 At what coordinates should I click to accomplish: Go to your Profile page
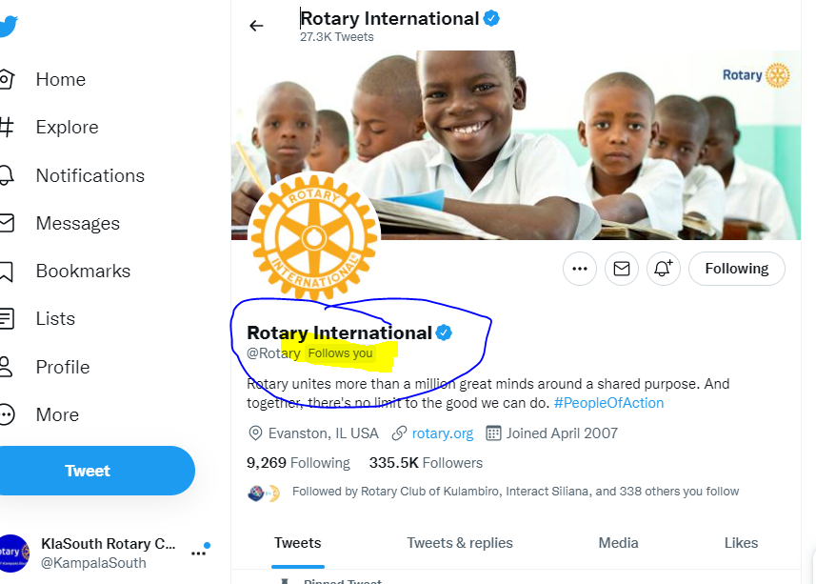45,367
